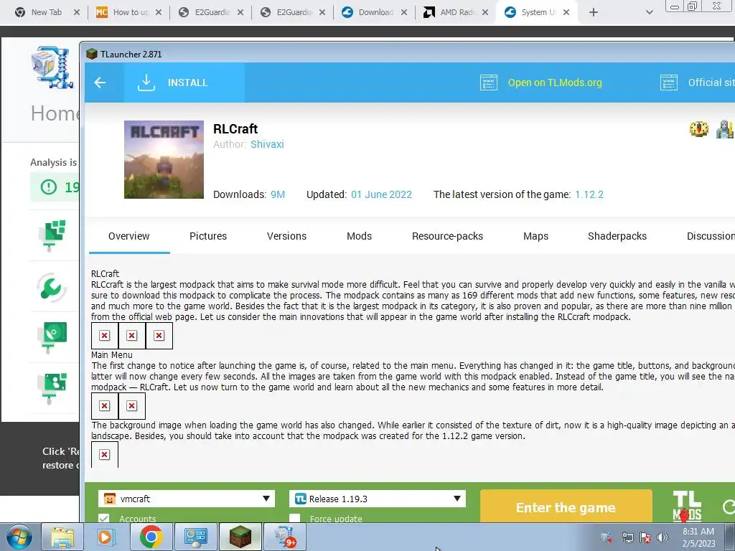Click the TL icon in version dropdown
The width and height of the screenshot is (735, 551).
click(x=300, y=499)
